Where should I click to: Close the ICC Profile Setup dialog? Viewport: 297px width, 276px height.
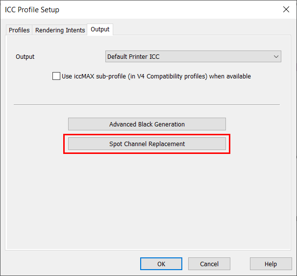click(286, 9)
